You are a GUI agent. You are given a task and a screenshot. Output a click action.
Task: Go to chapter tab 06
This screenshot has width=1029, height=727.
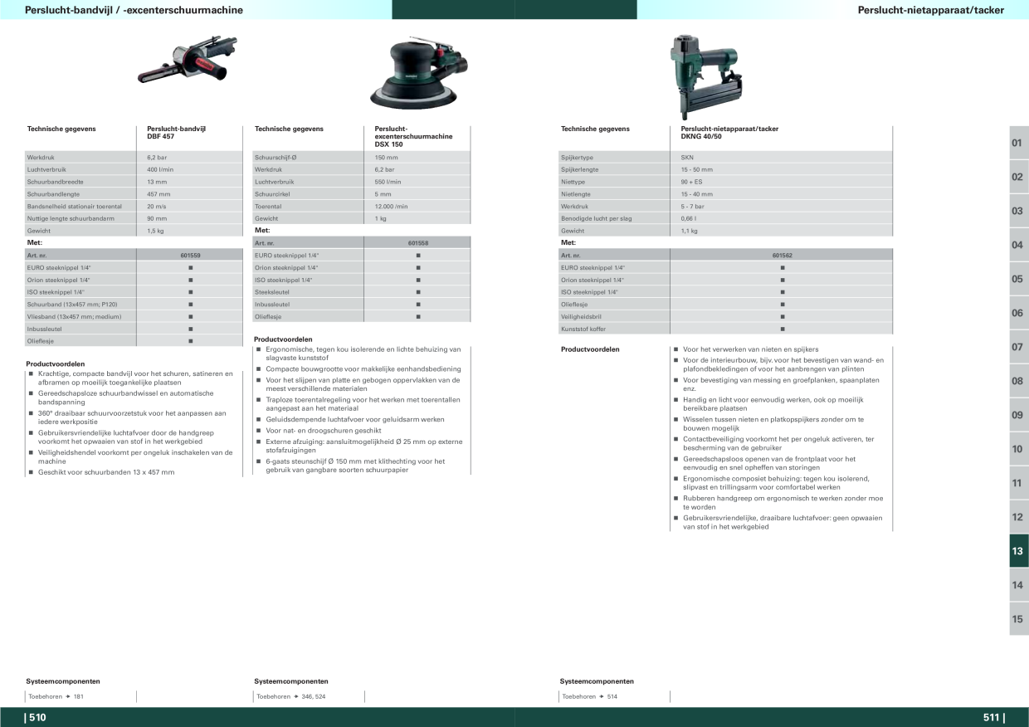click(1018, 313)
